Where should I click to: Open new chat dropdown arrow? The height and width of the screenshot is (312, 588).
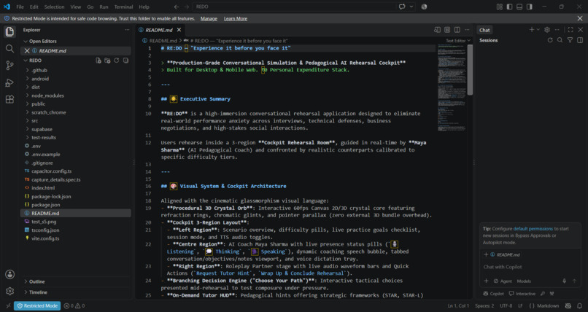click(x=538, y=30)
